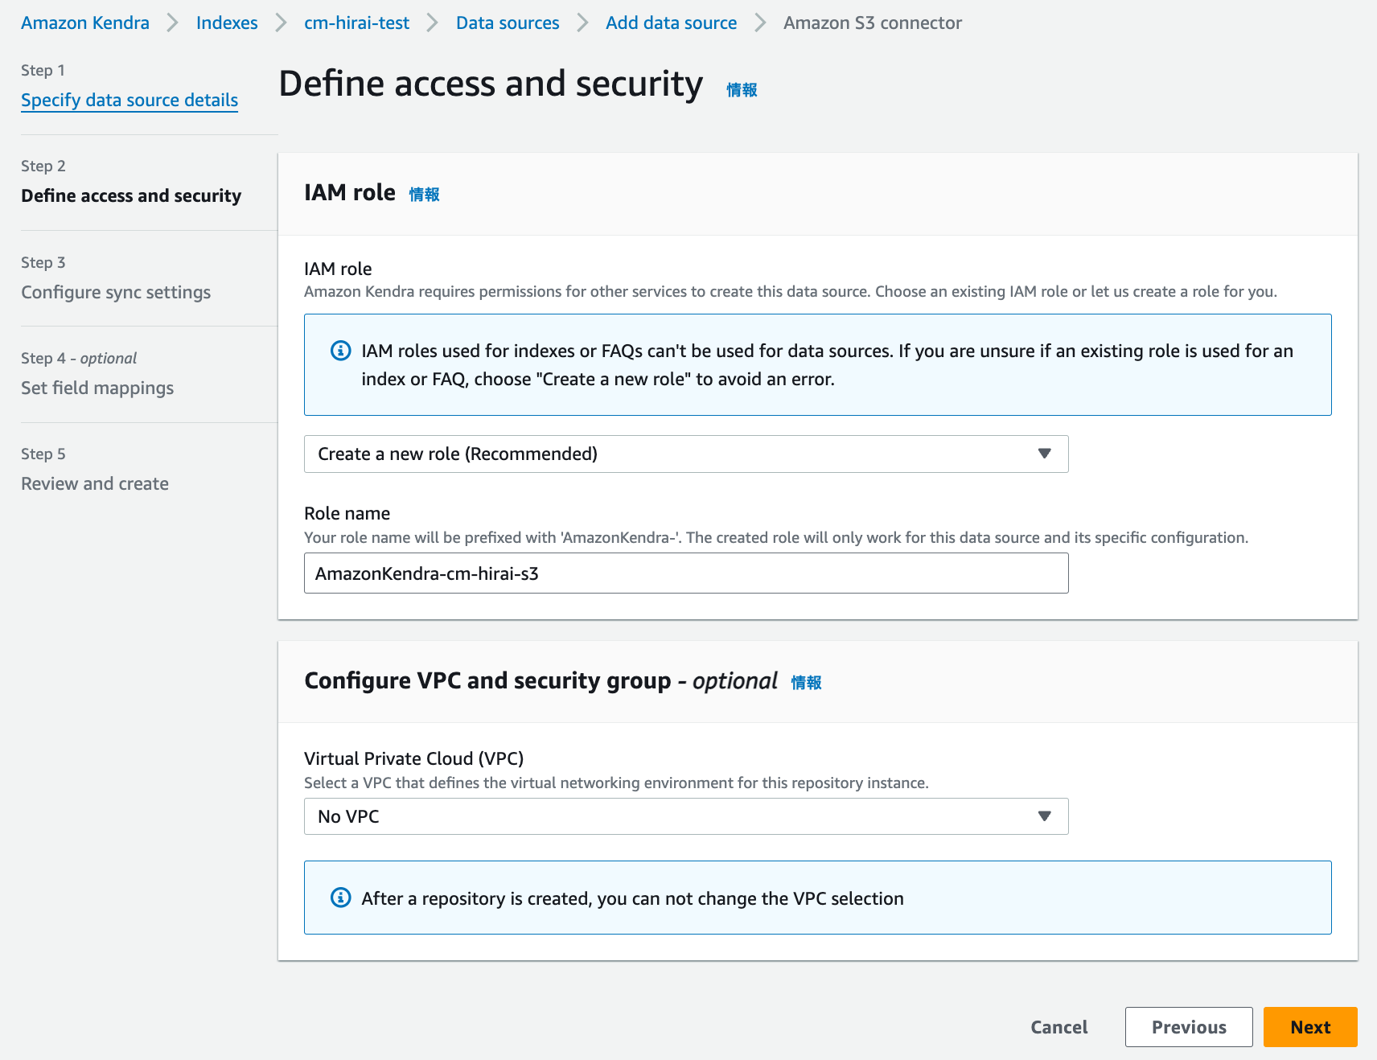Click the Previous button
This screenshot has width=1377, height=1060.
tap(1189, 1027)
